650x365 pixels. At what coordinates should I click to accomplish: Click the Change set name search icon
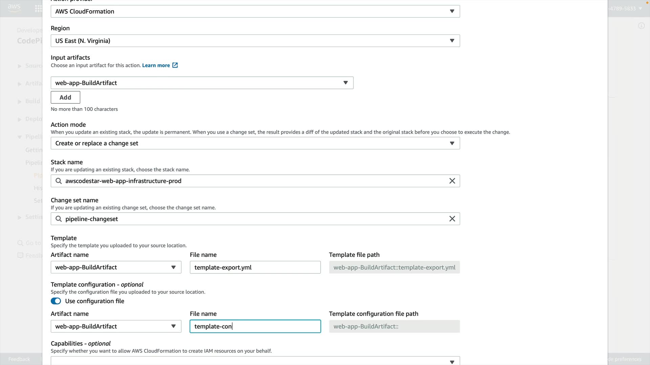59,219
